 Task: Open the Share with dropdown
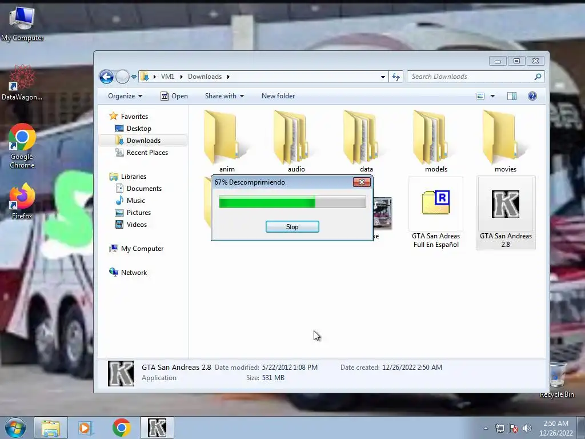224,96
